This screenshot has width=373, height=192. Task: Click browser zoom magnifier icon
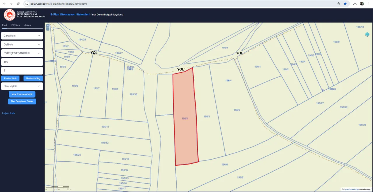339,4
